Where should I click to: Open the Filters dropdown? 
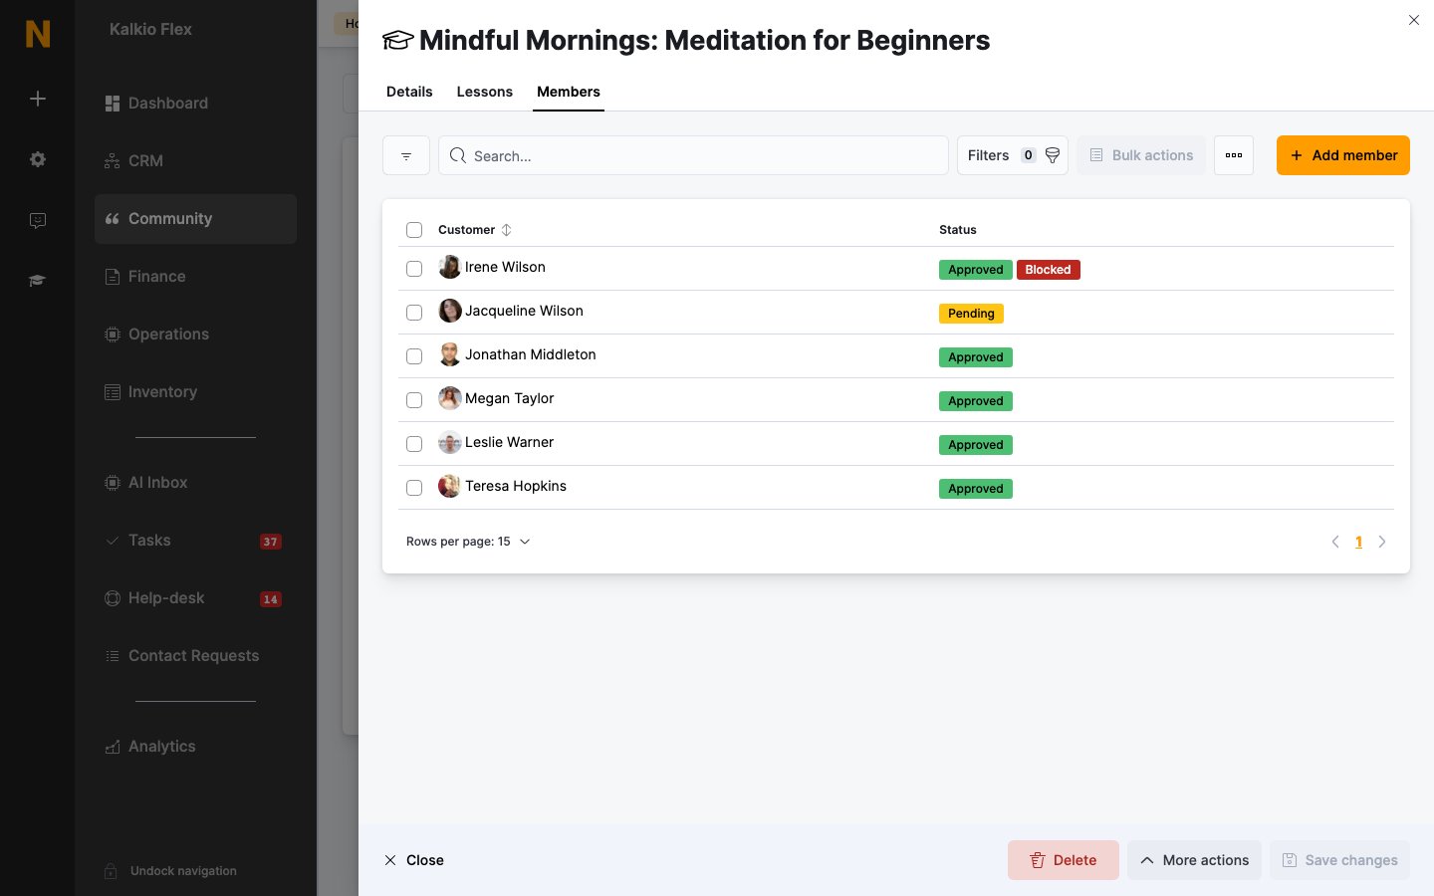[x=1013, y=155]
